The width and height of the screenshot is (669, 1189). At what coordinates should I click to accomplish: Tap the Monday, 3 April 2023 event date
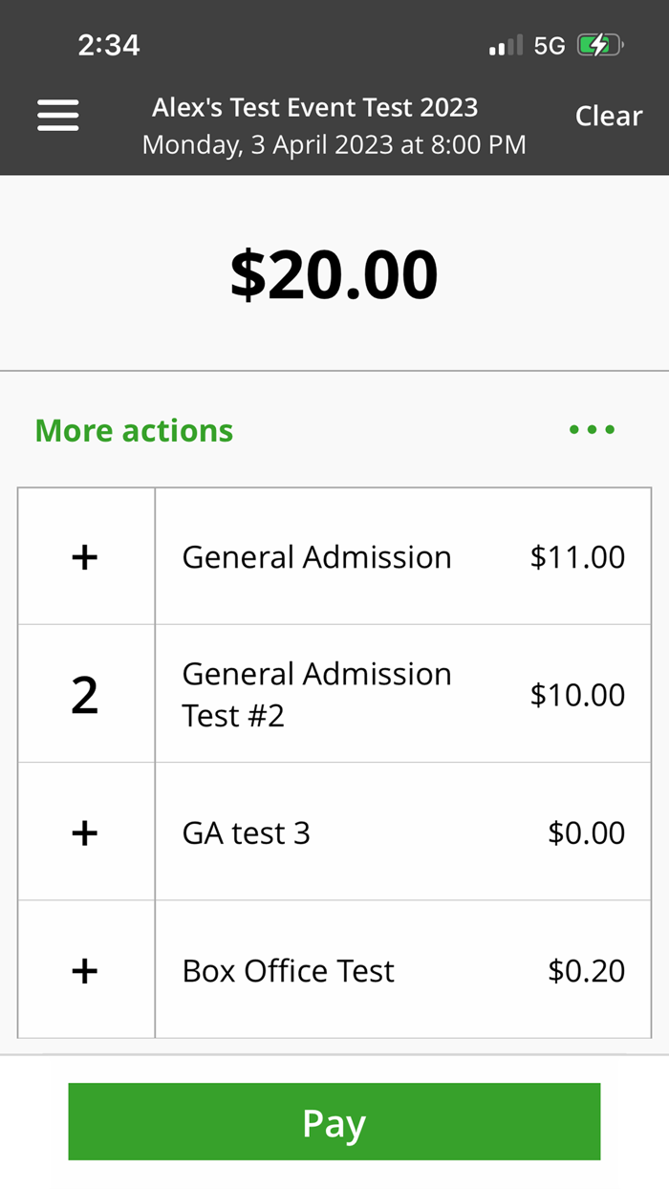click(334, 145)
